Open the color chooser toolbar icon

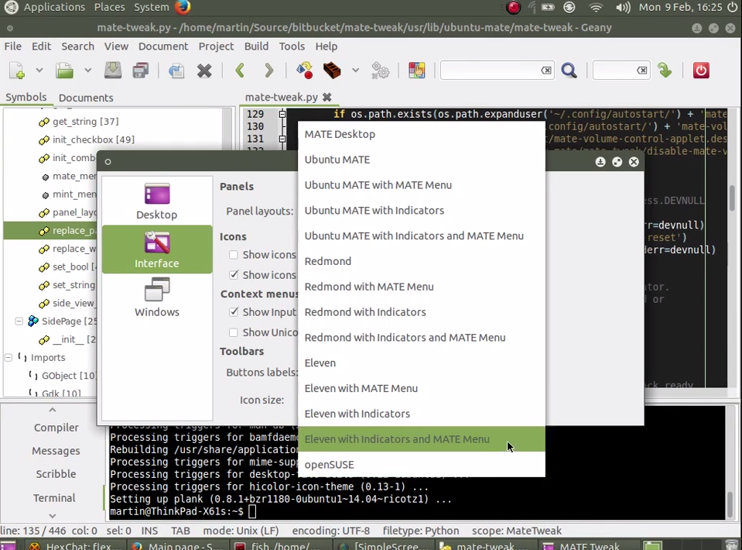pos(416,70)
